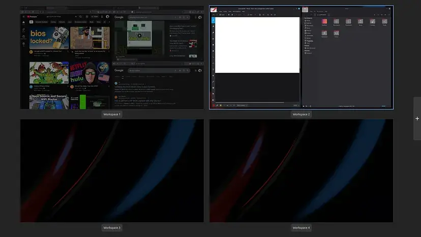The height and width of the screenshot is (237, 421).
Task: Play the video preview in Google results
Action: coord(139,36)
